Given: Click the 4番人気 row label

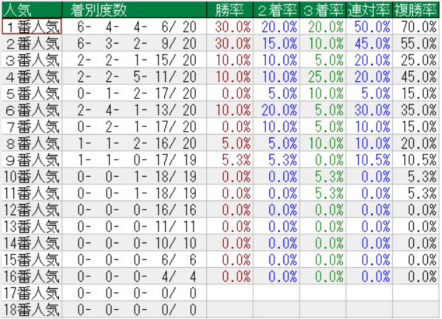Looking at the screenshot, I should point(32,76).
